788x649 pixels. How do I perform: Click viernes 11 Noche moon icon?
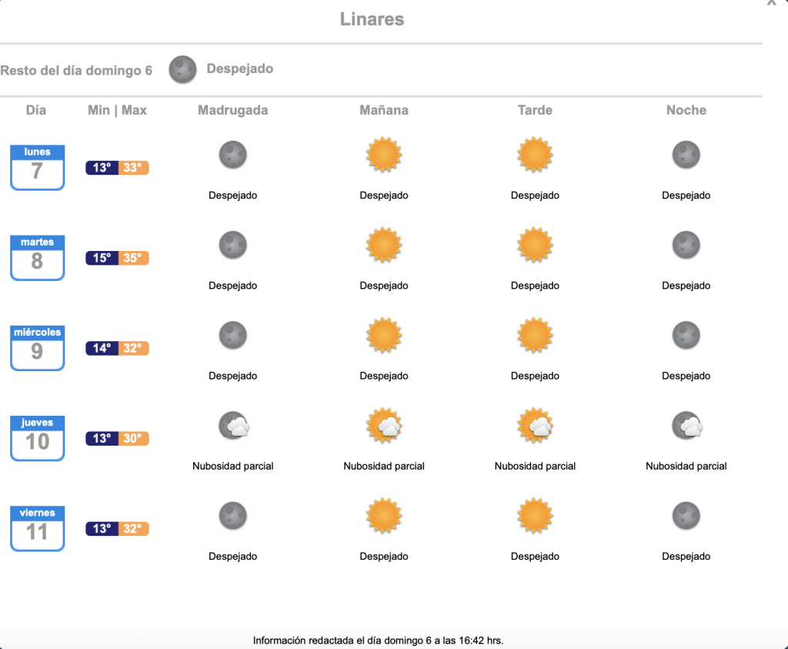point(686,516)
